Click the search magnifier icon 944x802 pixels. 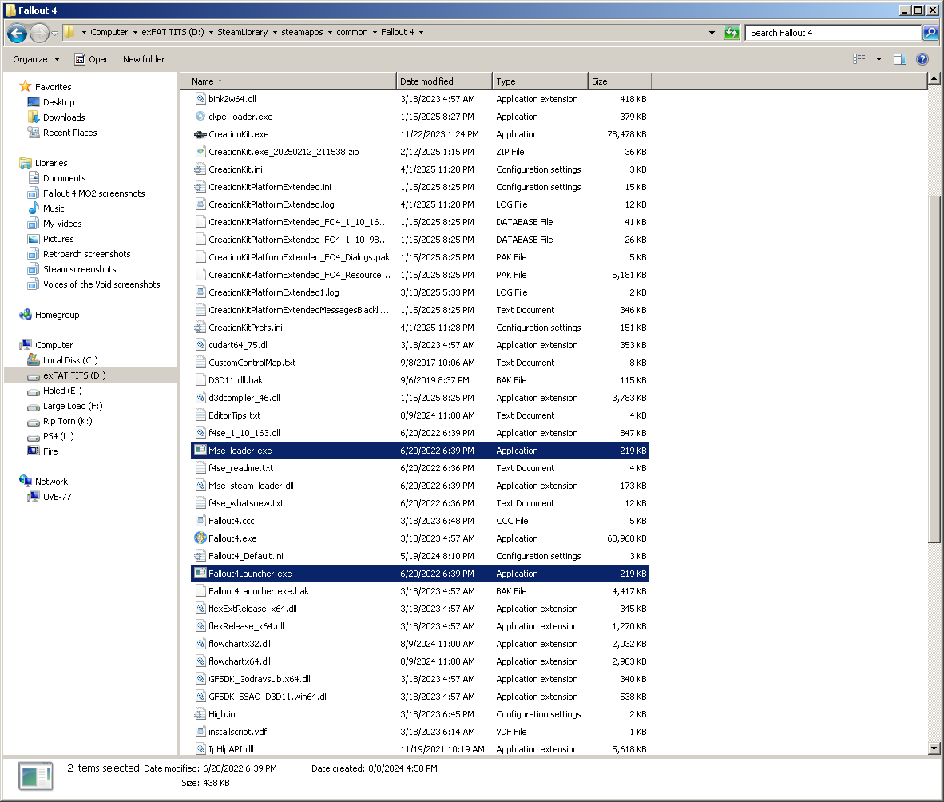930,33
